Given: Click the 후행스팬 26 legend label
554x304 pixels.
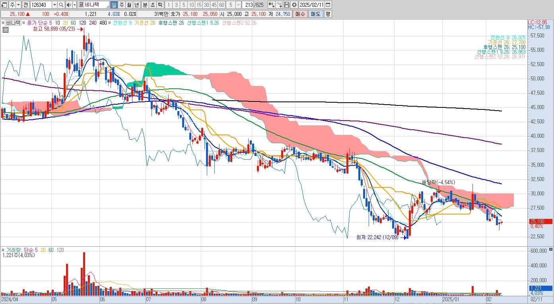Looking at the screenshot, I should [x=171, y=23].
